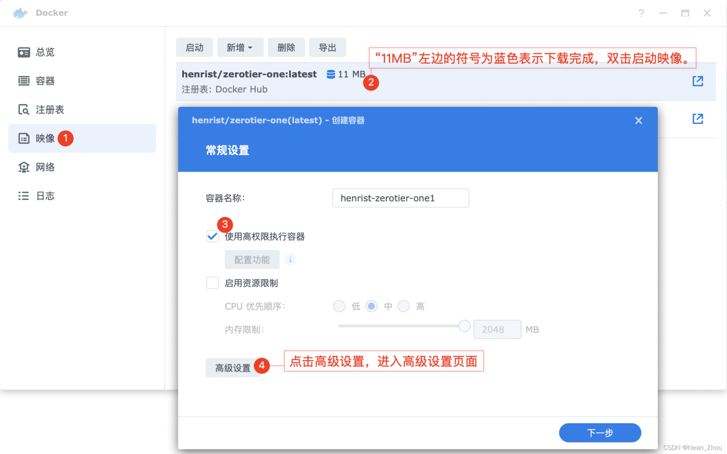
Task: Click the external link icon beside henrist/zerotier-one:latest
Action: tap(697, 81)
